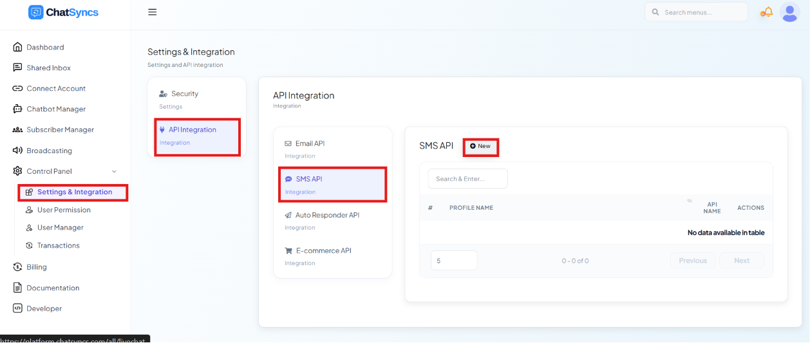Click the Security user-shield icon

coord(164,94)
